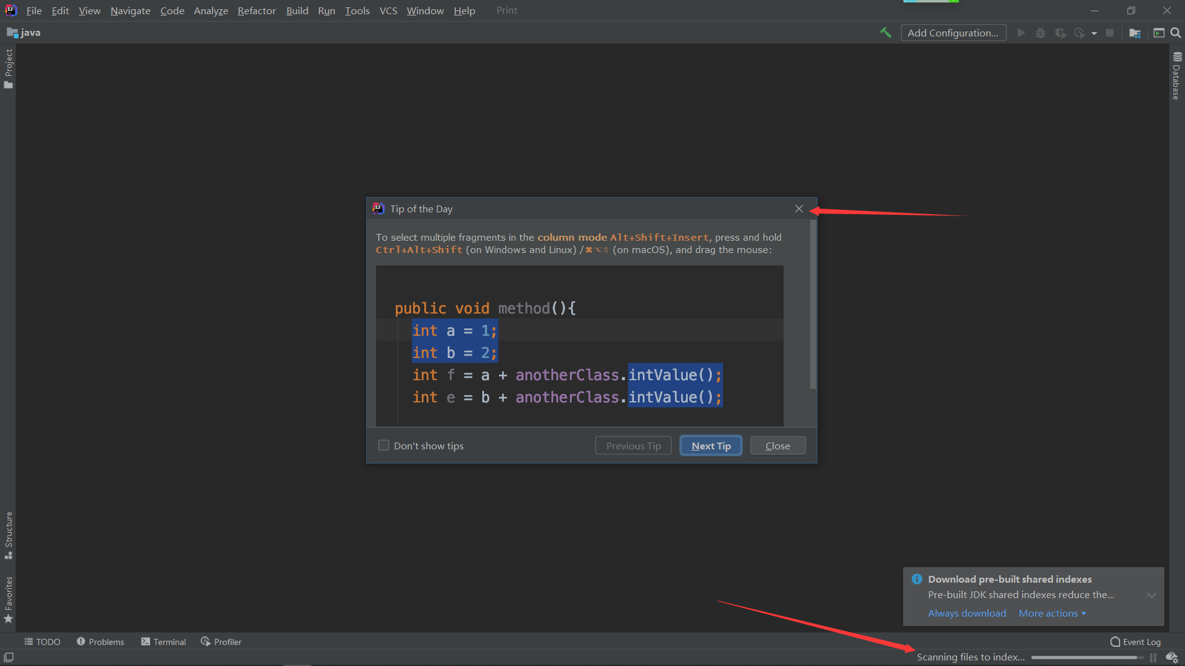Click the Previous Tip button
The height and width of the screenshot is (666, 1185).
(634, 446)
